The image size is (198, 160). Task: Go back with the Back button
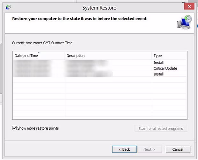124,149
